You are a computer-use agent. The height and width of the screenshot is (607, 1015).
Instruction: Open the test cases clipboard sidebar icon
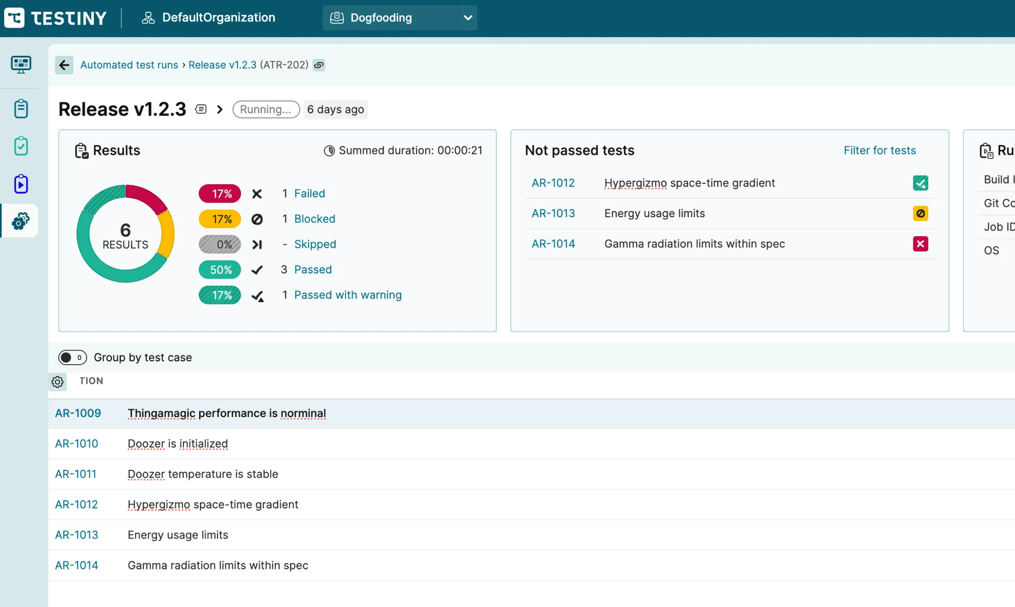[x=21, y=109]
